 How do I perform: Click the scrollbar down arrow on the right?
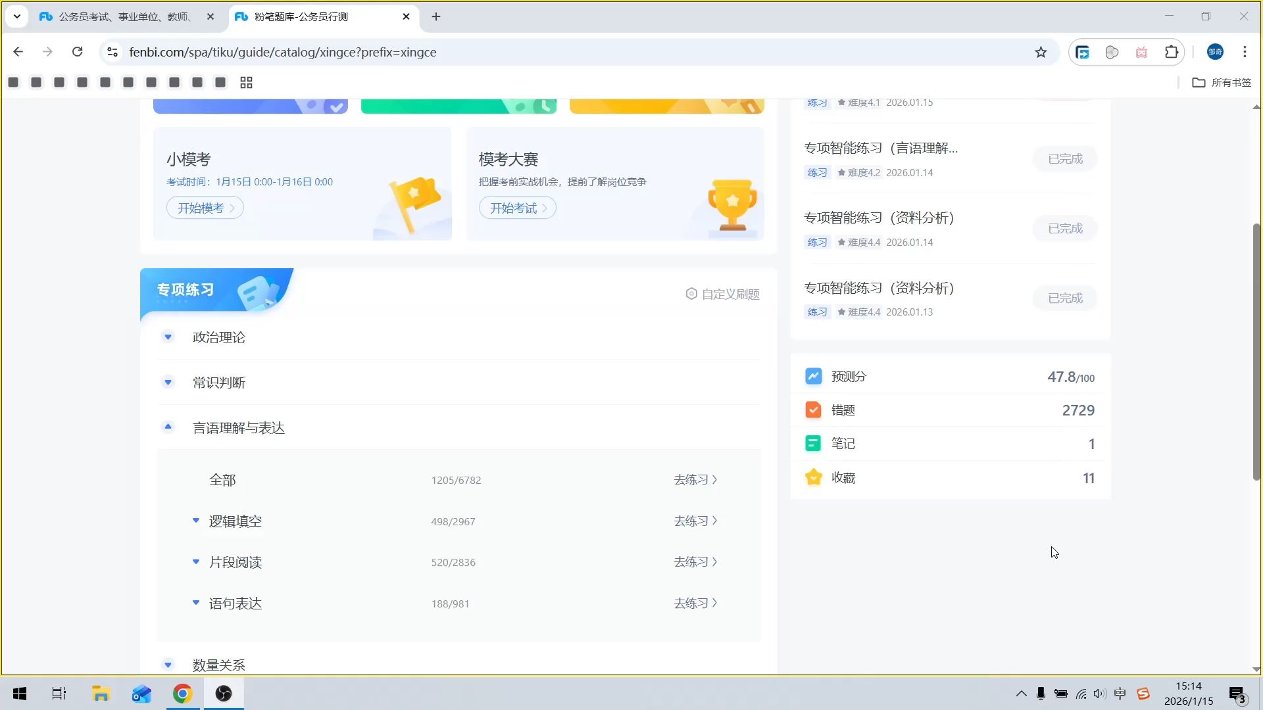click(1256, 670)
